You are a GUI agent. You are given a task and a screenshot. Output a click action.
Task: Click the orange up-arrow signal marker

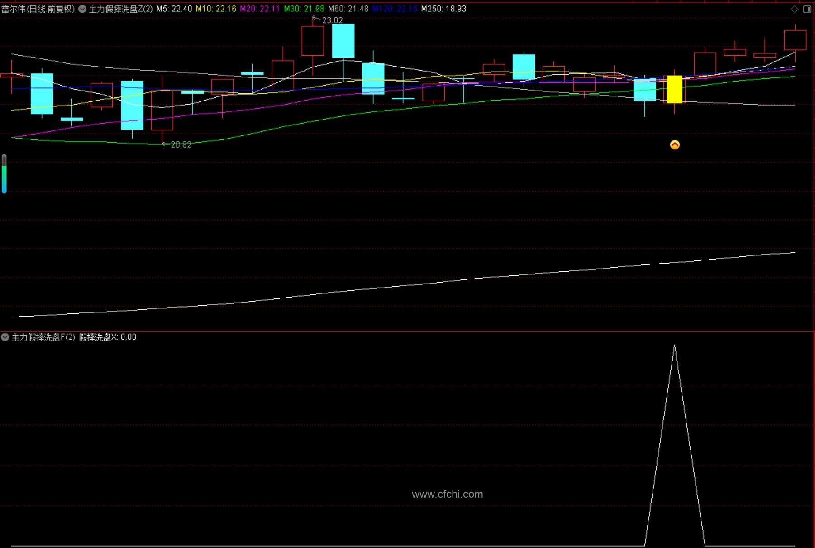tap(675, 145)
